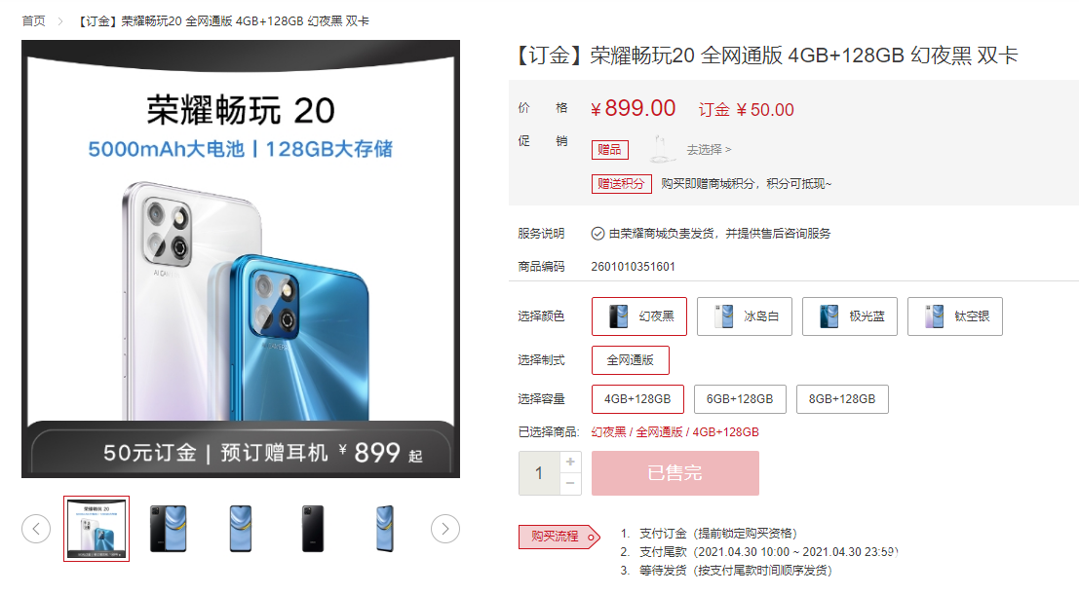
Task: View the black and blue phone thumbnail
Action: click(169, 529)
